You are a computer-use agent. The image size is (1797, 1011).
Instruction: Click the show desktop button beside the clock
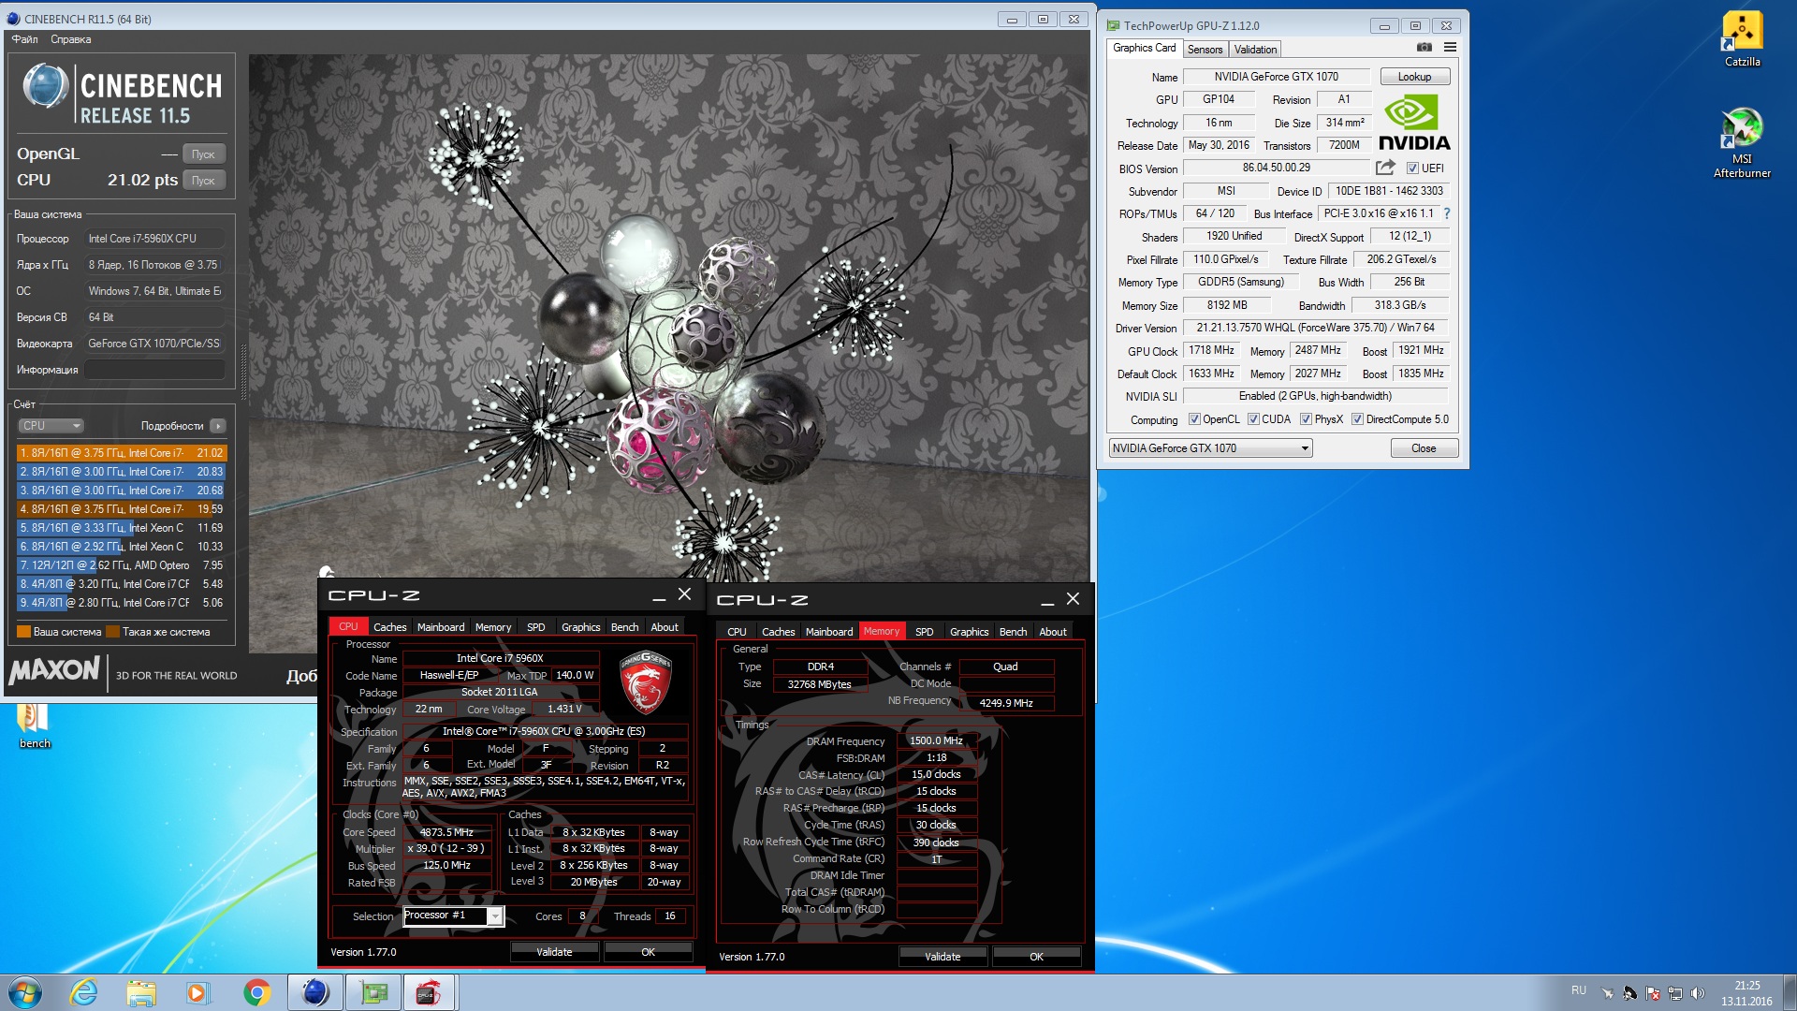click(1790, 992)
